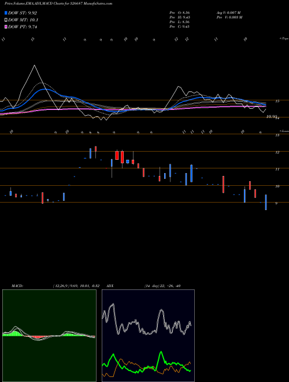Open the green MACD histogram panel
Viewport: 289px width, 382px height.
click(x=49, y=336)
